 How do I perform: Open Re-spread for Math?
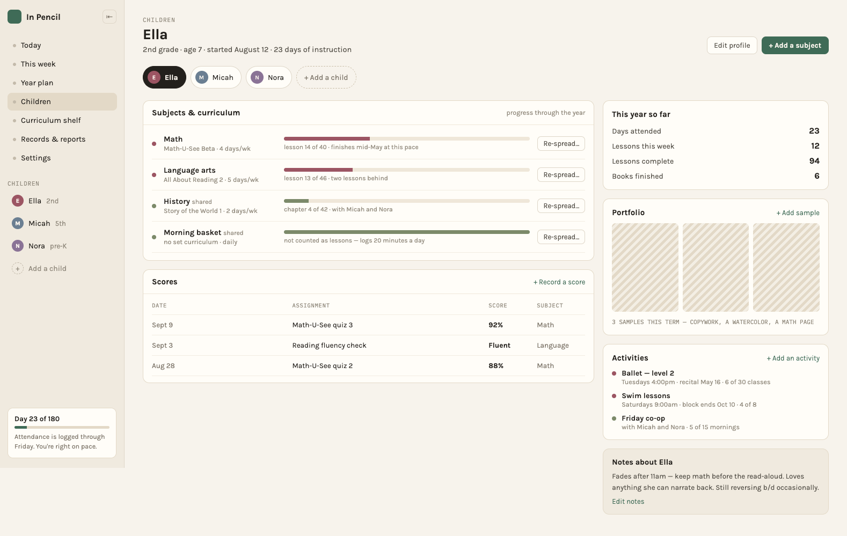(x=561, y=143)
